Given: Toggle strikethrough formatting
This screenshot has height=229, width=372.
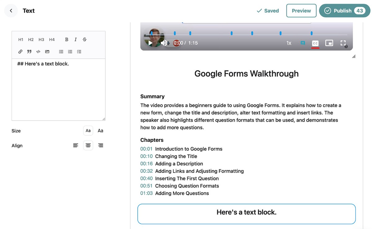Looking at the screenshot, I should [x=85, y=40].
